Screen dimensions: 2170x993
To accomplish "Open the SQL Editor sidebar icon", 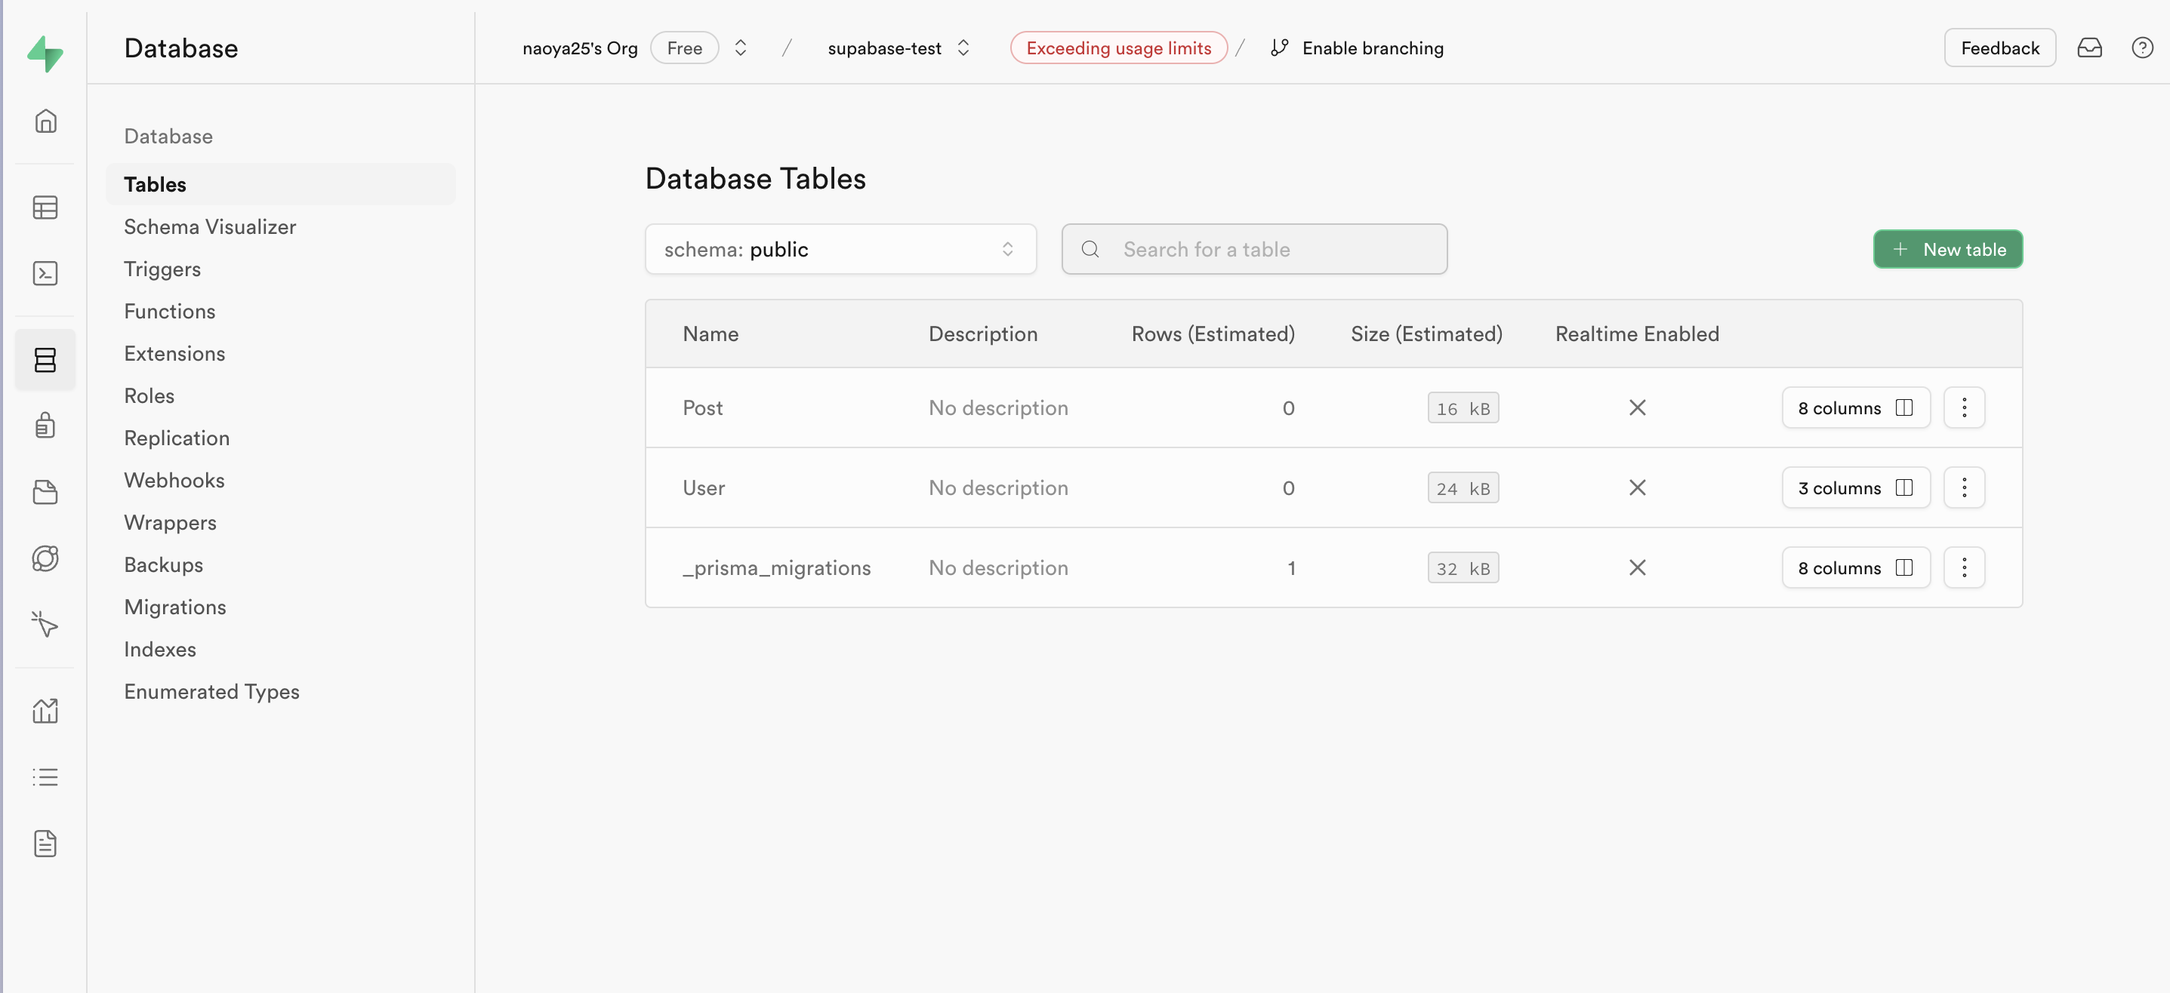I will [x=45, y=273].
